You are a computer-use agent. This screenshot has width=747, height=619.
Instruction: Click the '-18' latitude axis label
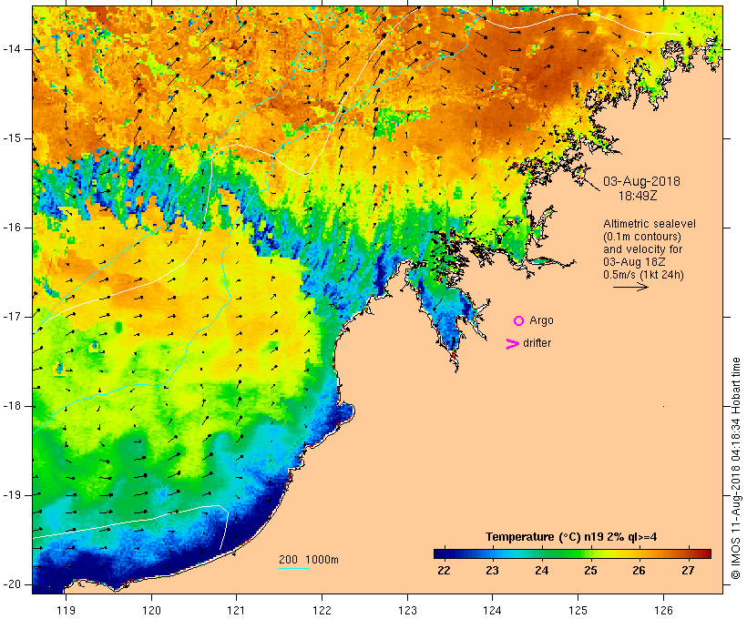click(x=11, y=406)
